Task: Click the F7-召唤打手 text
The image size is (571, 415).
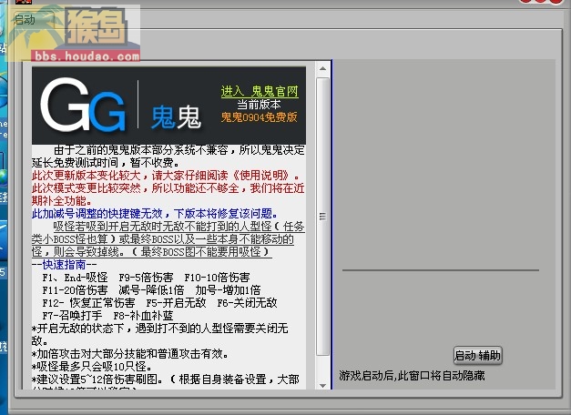Action: coord(72,315)
